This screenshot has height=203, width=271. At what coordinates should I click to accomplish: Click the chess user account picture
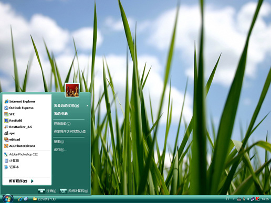(72, 90)
